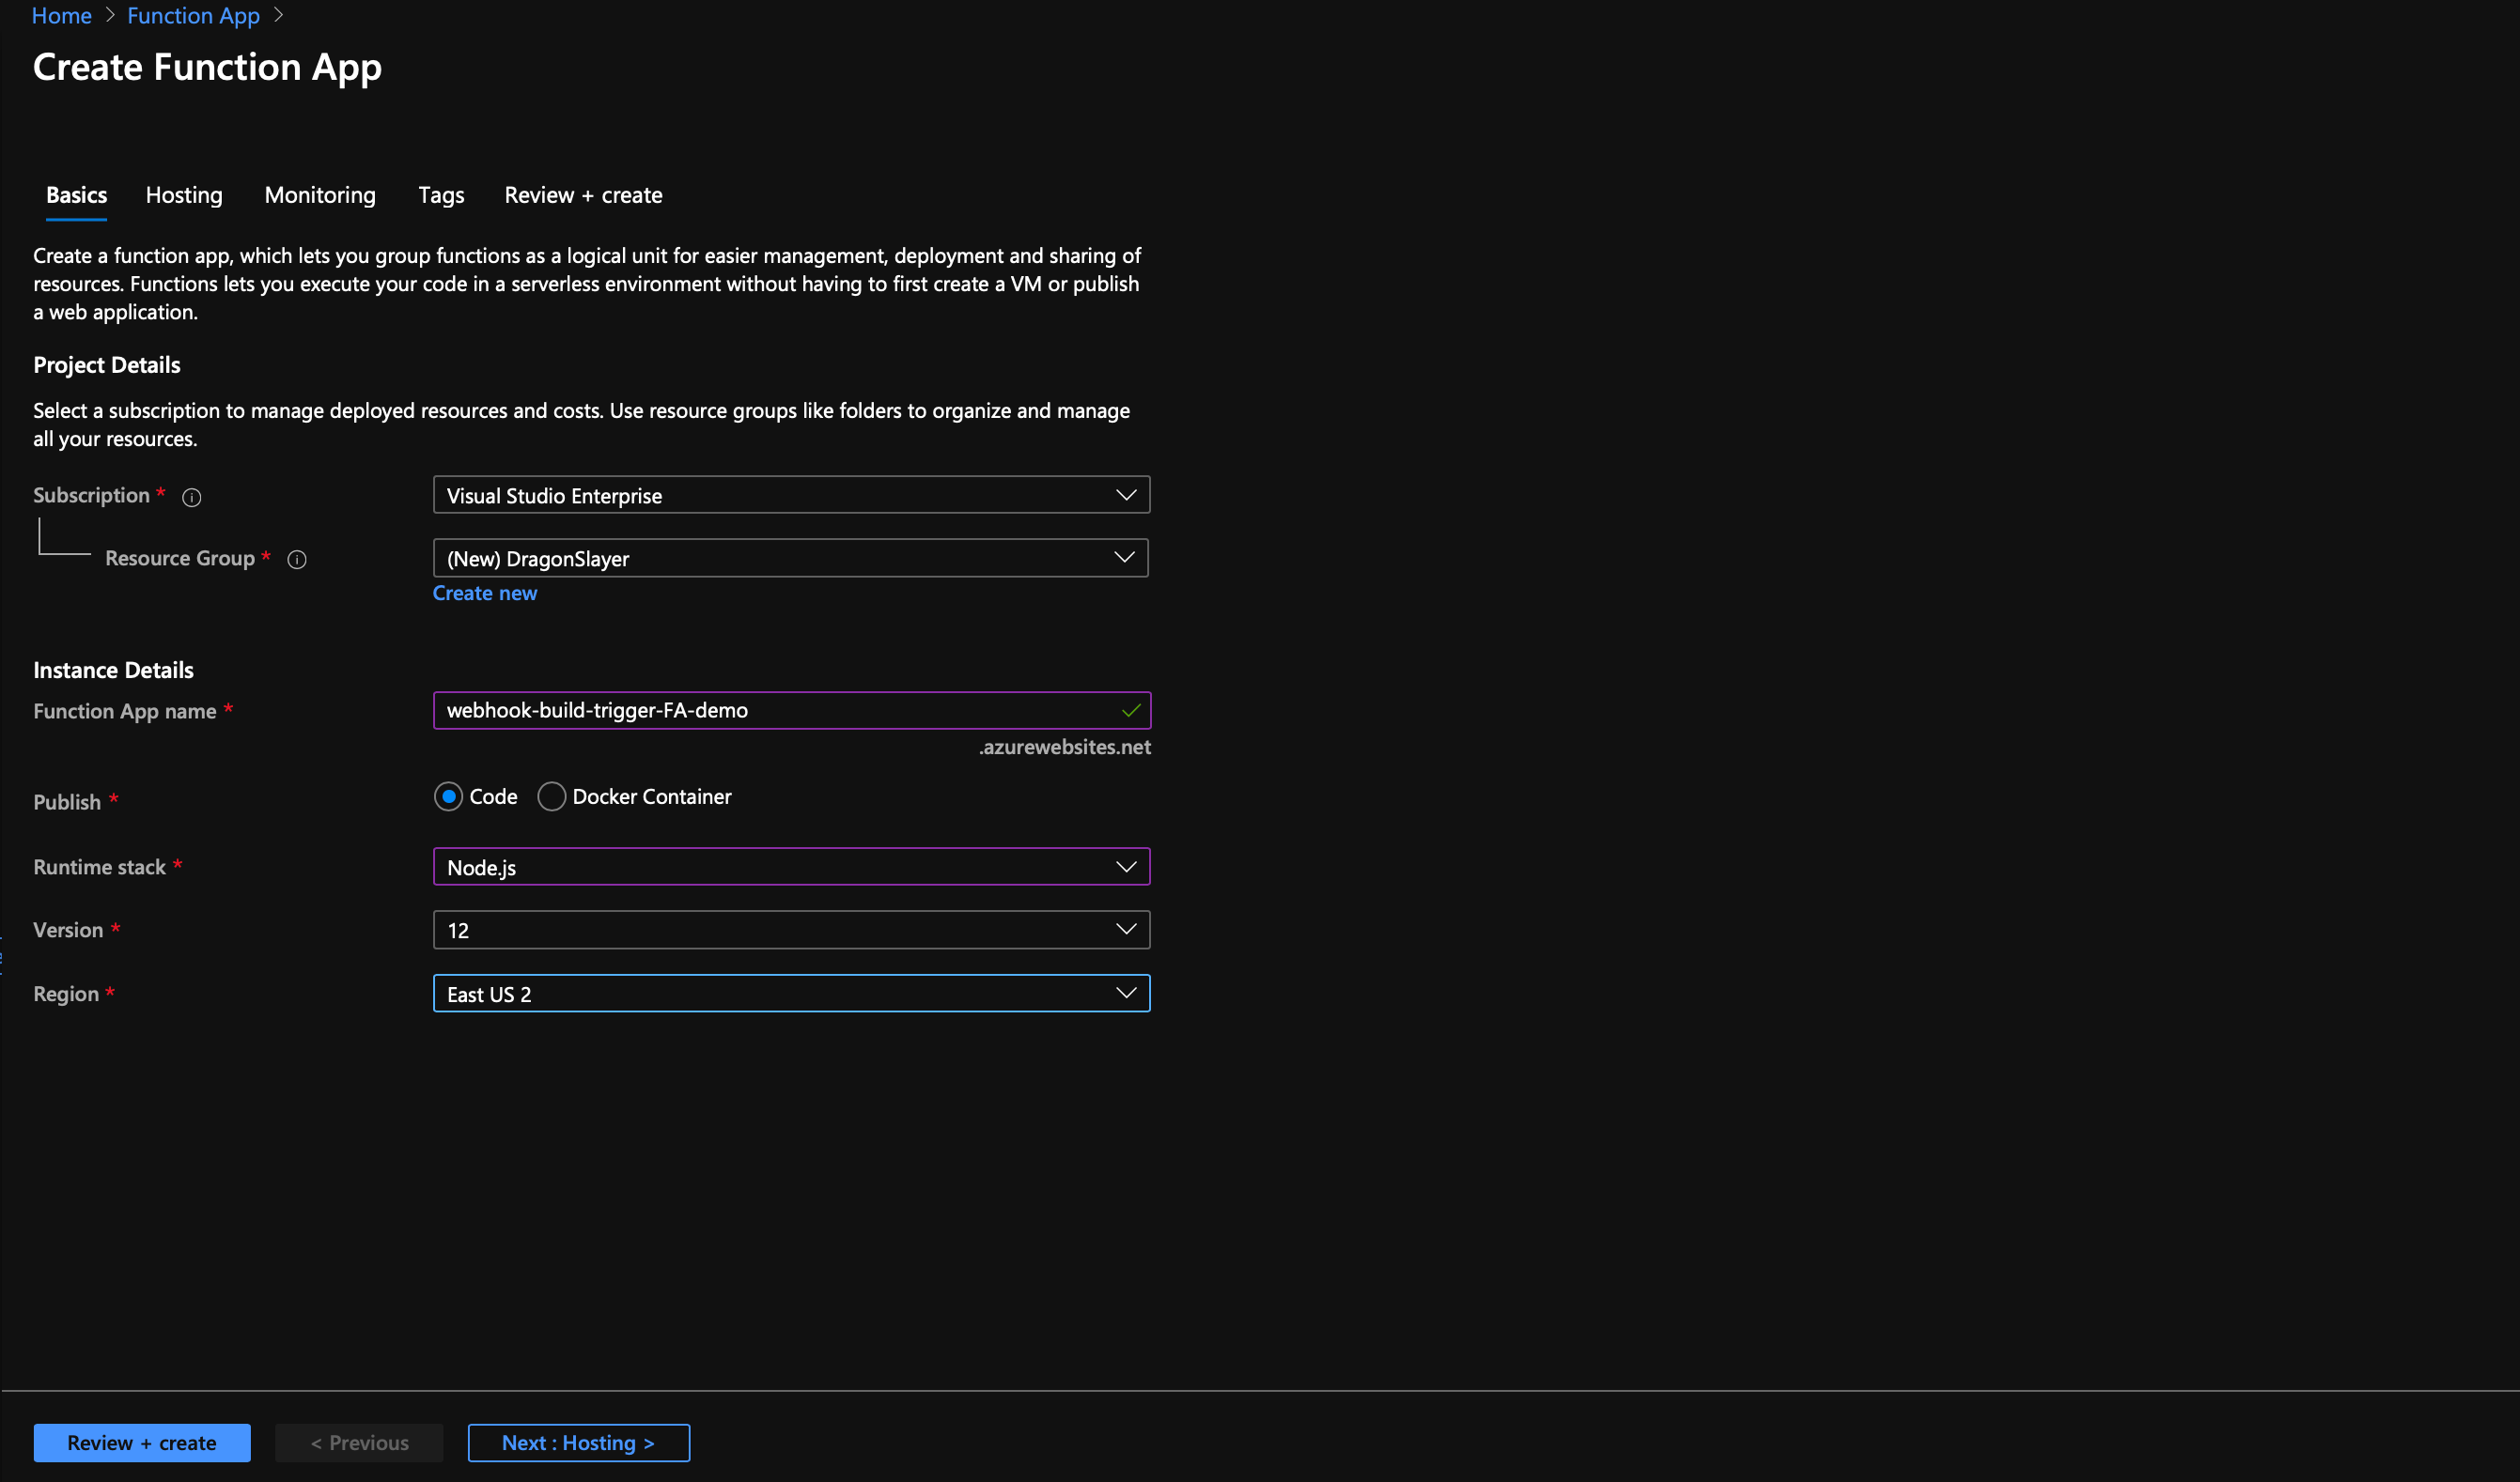This screenshot has width=2520, height=1482.
Task: Expand the Resource Group dropdown
Action: 791,559
